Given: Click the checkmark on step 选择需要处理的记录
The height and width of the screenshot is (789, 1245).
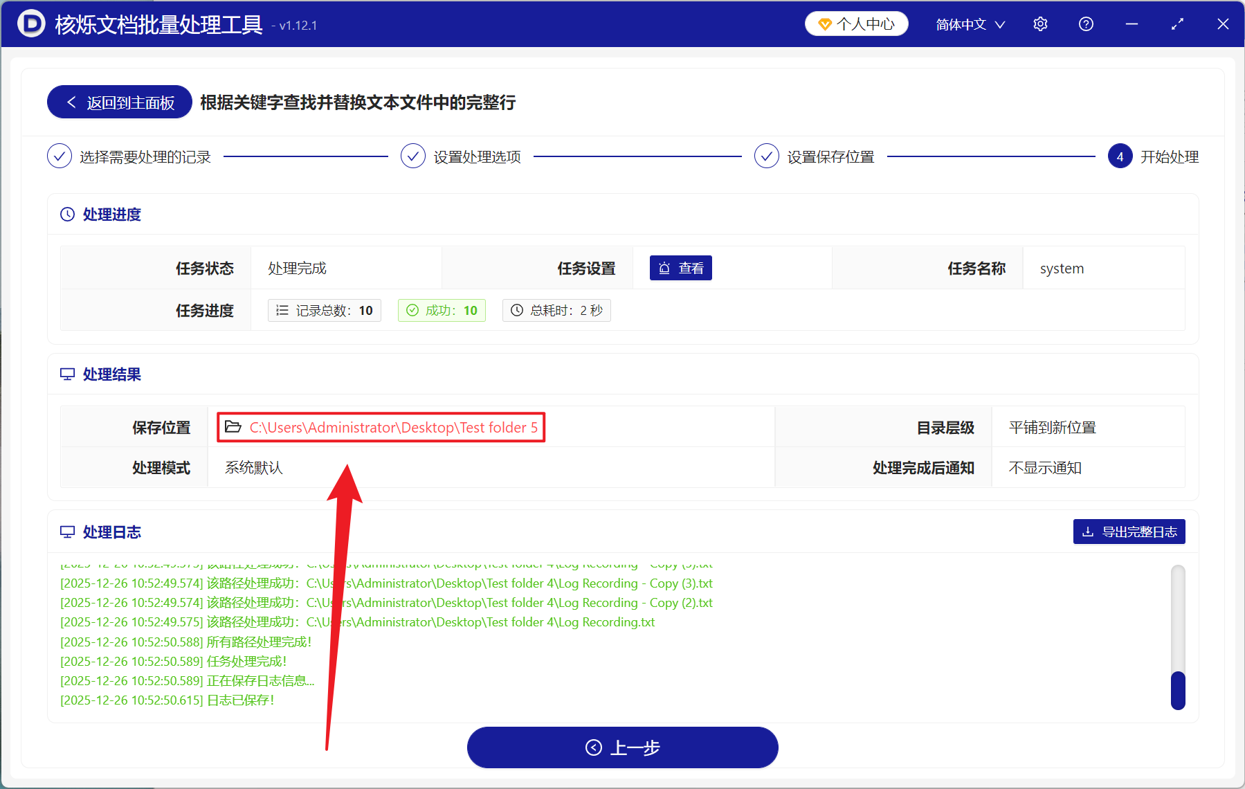Looking at the screenshot, I should click(60, 156).
